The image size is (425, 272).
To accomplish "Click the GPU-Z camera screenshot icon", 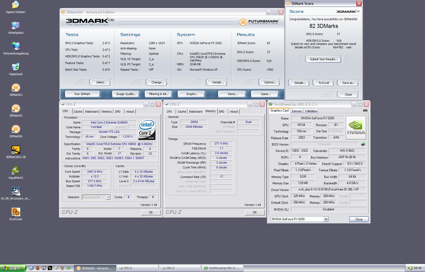I will coord(365,110).
